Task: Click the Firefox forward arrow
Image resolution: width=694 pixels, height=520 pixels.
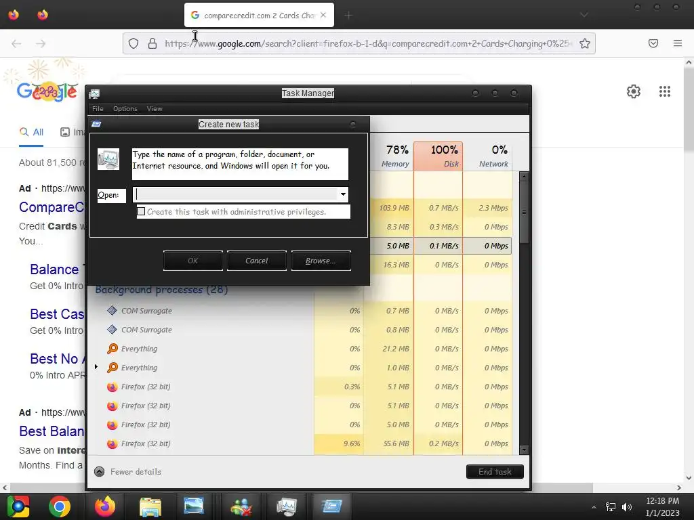Action: tap(41, 43)
